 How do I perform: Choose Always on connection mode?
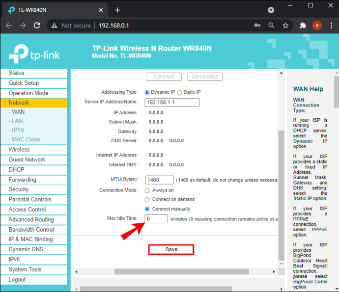(x=147, y=190)
